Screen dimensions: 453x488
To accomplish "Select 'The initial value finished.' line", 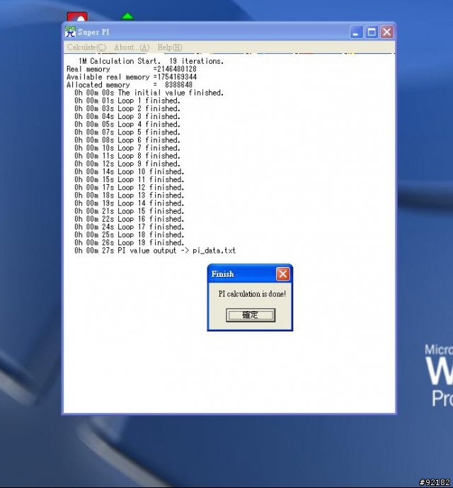I will (149, 93).
